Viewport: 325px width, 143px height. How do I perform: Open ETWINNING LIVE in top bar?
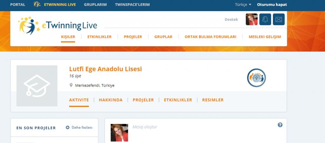pyautogui.click(x=60, y=4)
